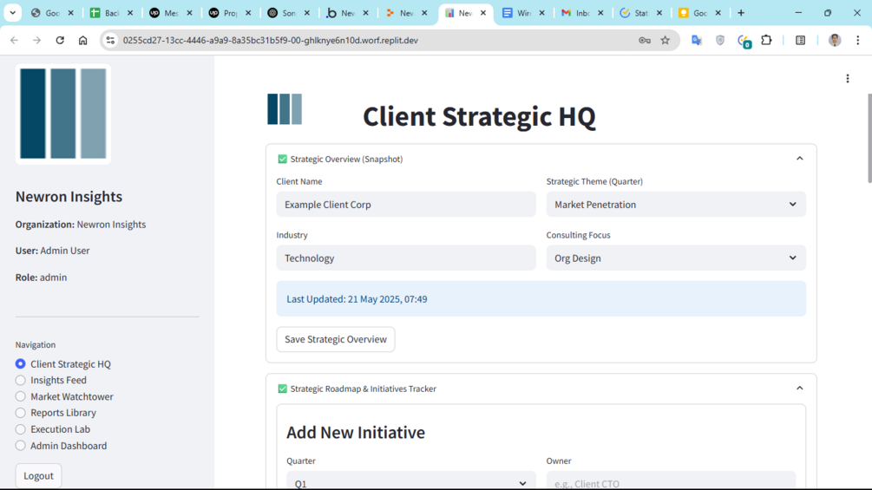
Task: Reload the page with the refresh icon
Action: (60, 40)
